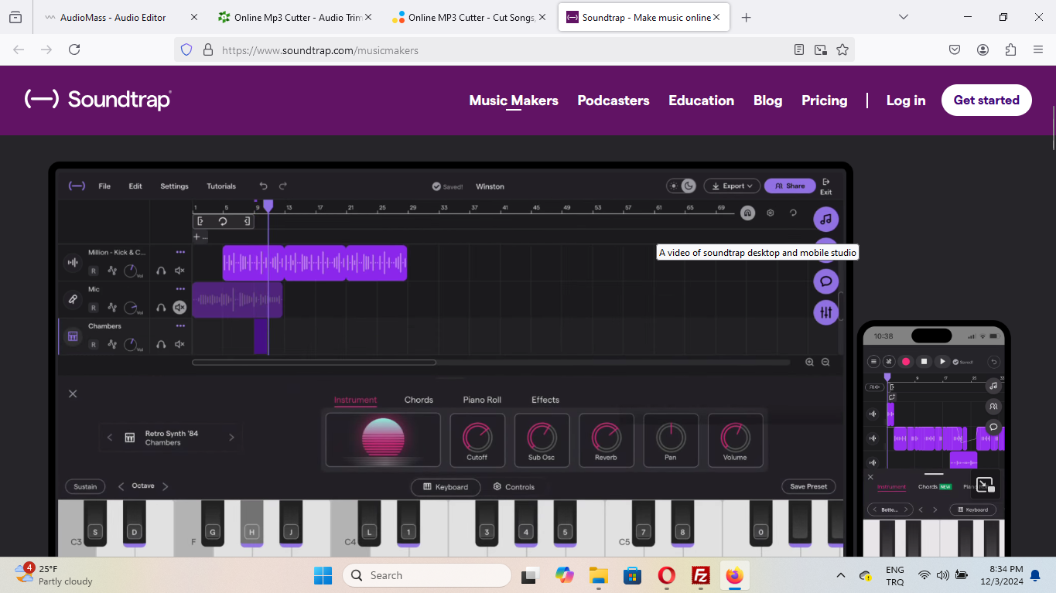Click the Log in link
This screenshot has width=1056, height=593.
point(905,101)
